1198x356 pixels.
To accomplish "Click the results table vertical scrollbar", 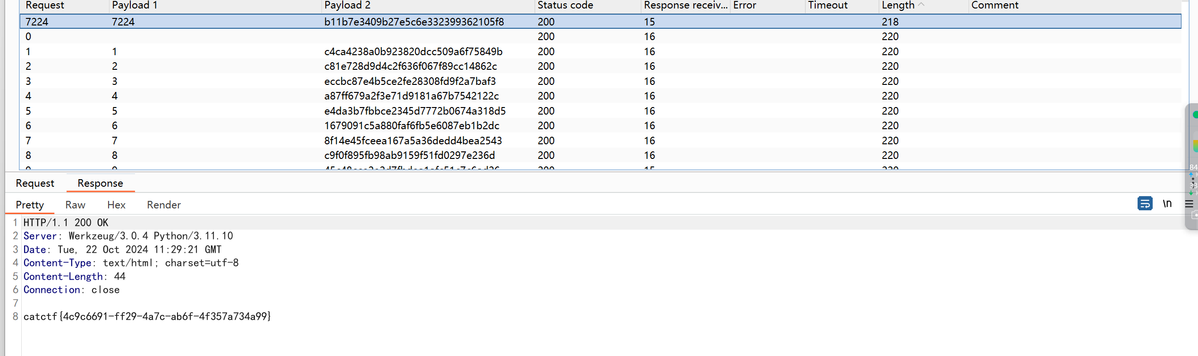I will tap(1185, 85).
